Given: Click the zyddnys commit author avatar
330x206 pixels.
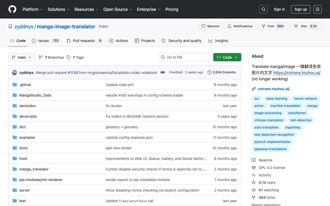Looking at the screenshot, I should (14, 73).
